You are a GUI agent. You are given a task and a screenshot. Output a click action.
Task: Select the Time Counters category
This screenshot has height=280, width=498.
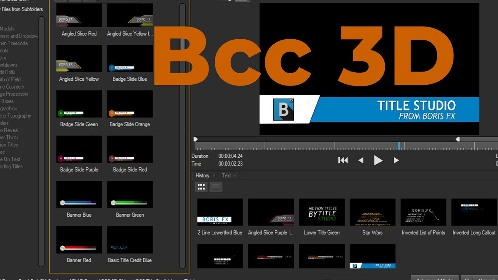(x=12, y=87)
